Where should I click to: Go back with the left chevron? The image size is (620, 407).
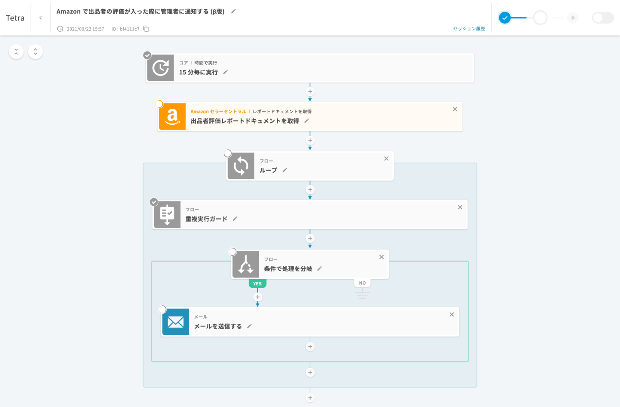[40, 18]
